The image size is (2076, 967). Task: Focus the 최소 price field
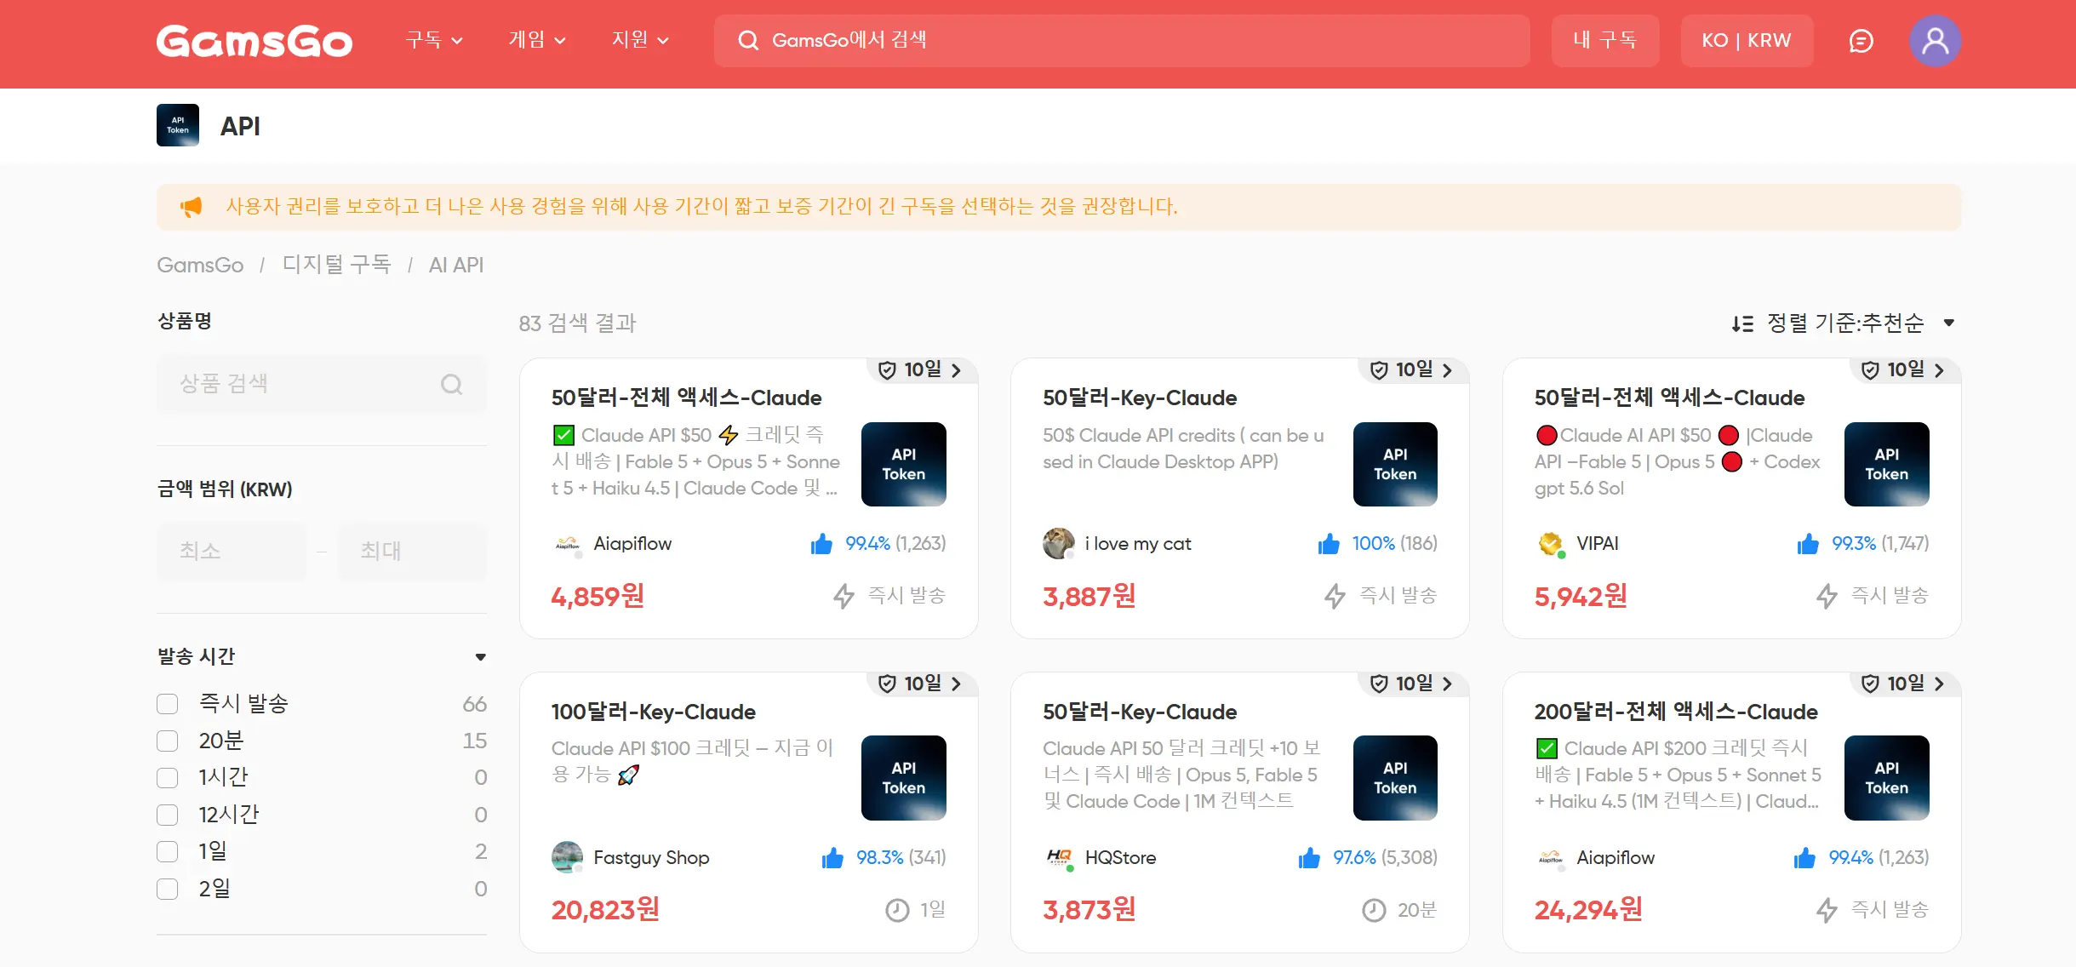coord(232,551)
